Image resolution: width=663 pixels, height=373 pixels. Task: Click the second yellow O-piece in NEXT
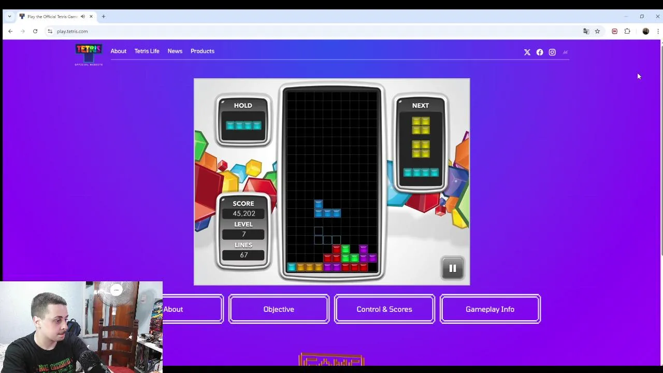pyautogui.click(x=421, y=149)
